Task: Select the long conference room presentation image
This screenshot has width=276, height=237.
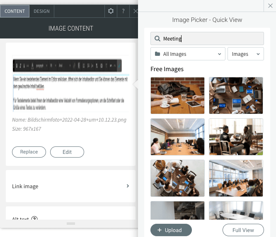Action: (178, 136)
